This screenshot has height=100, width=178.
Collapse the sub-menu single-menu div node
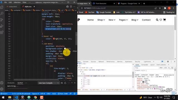point(79,70)
